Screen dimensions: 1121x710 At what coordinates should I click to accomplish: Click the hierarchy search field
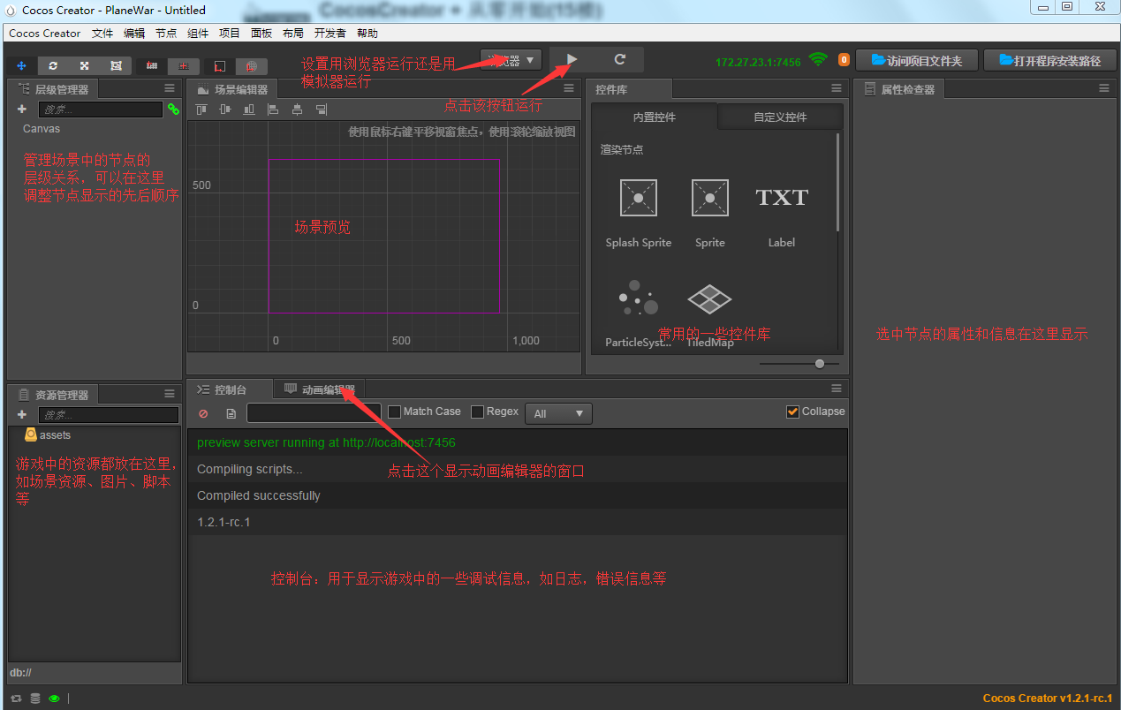101,110
